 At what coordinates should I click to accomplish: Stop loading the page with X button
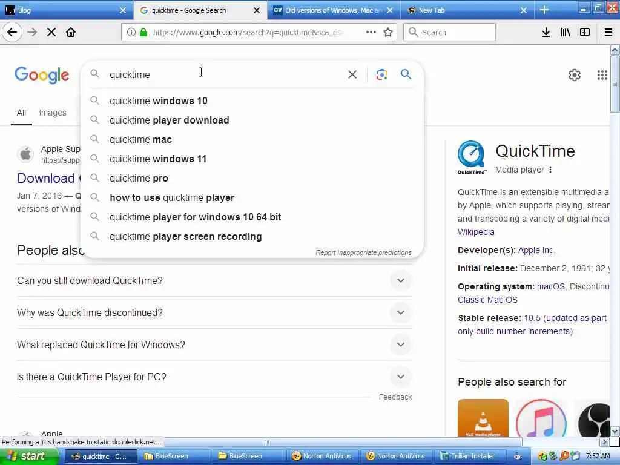51,33
